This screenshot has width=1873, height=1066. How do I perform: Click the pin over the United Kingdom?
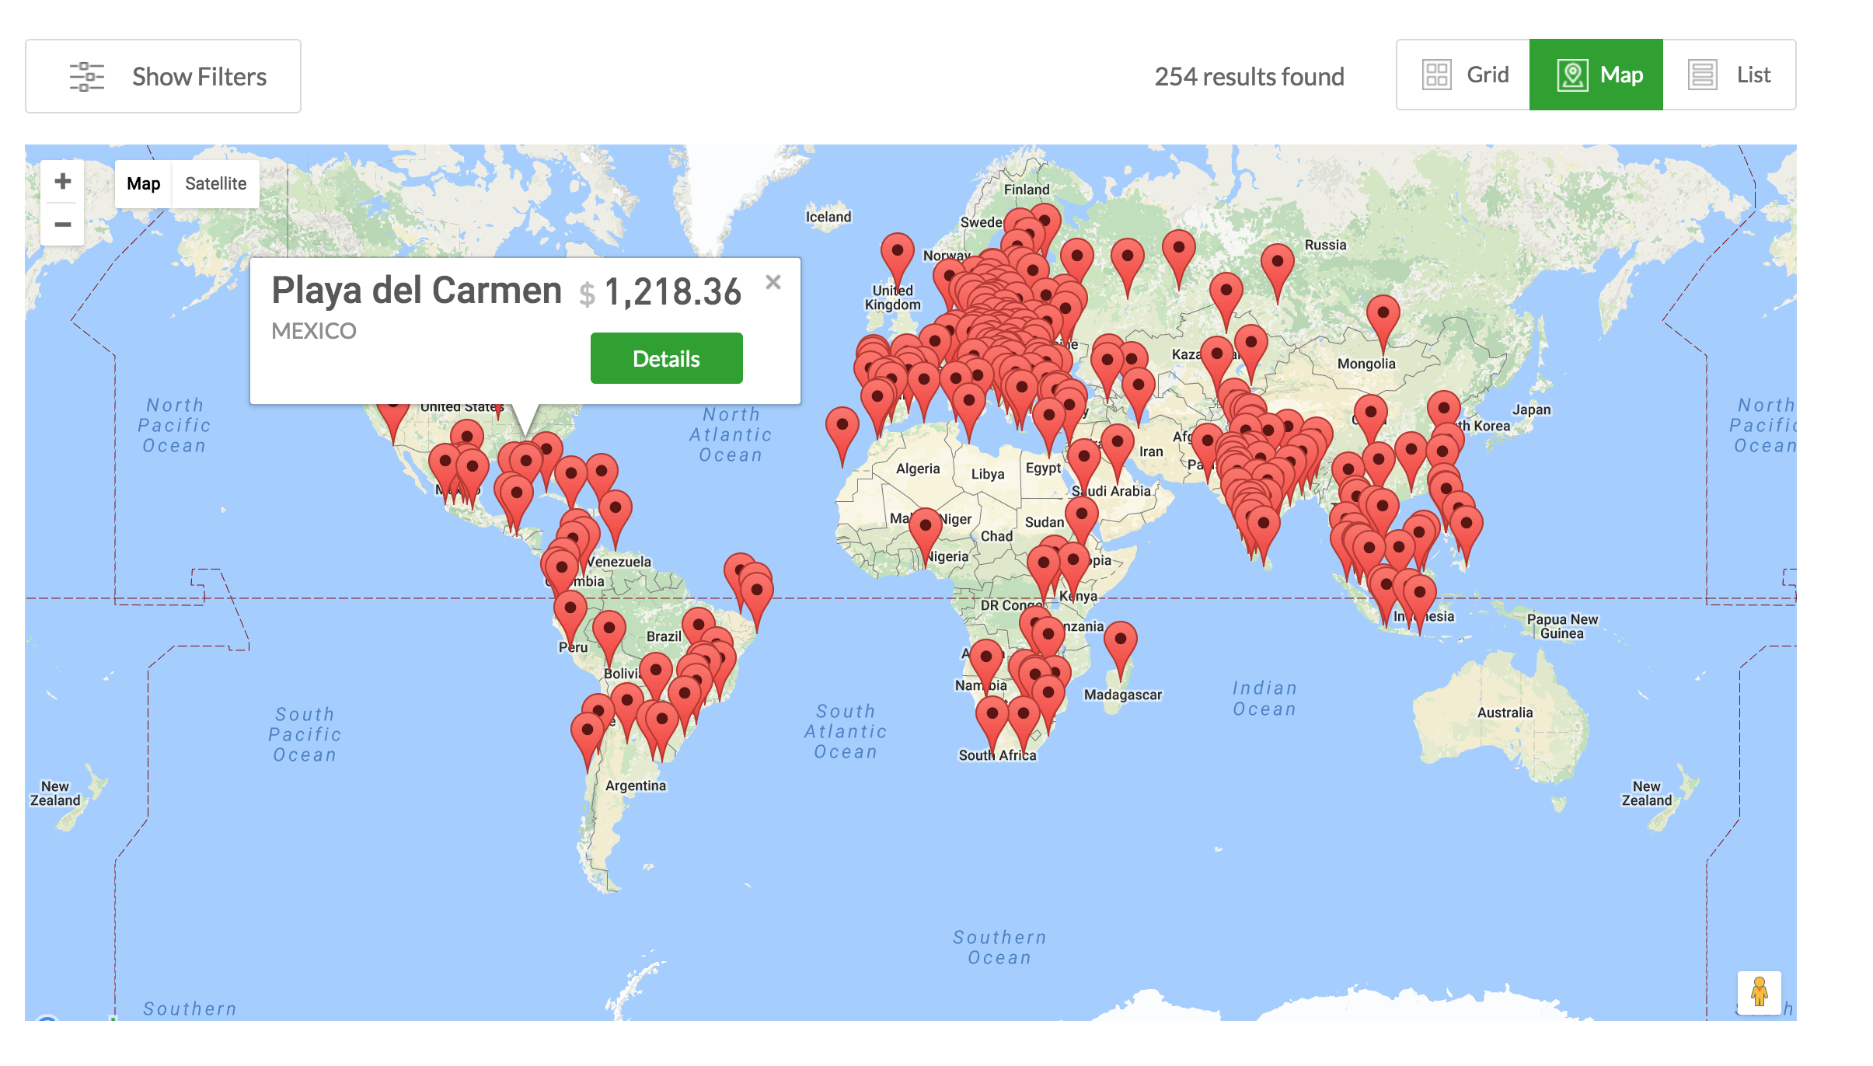(897, 253)
